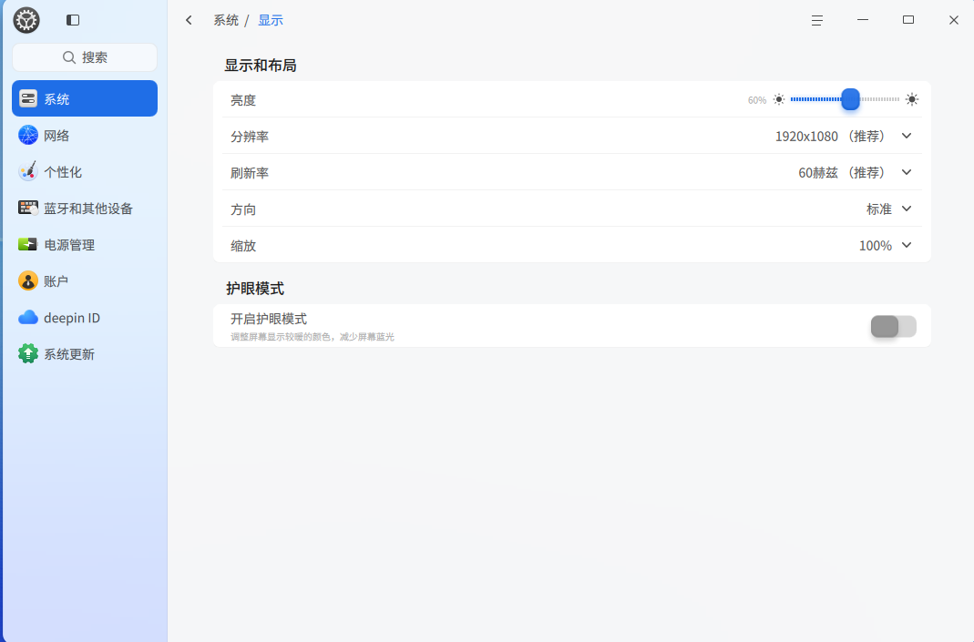Expand the 刷新率 options
The image size is (974, 642).
pyautogui.click(x=906, y=172)
